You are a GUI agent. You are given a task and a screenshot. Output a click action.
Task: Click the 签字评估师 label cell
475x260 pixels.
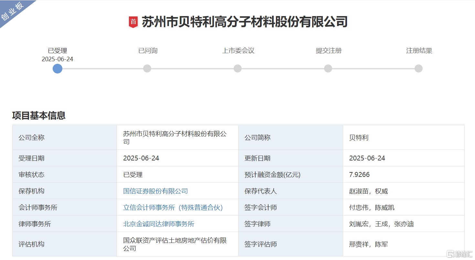[x=290, y=244]
